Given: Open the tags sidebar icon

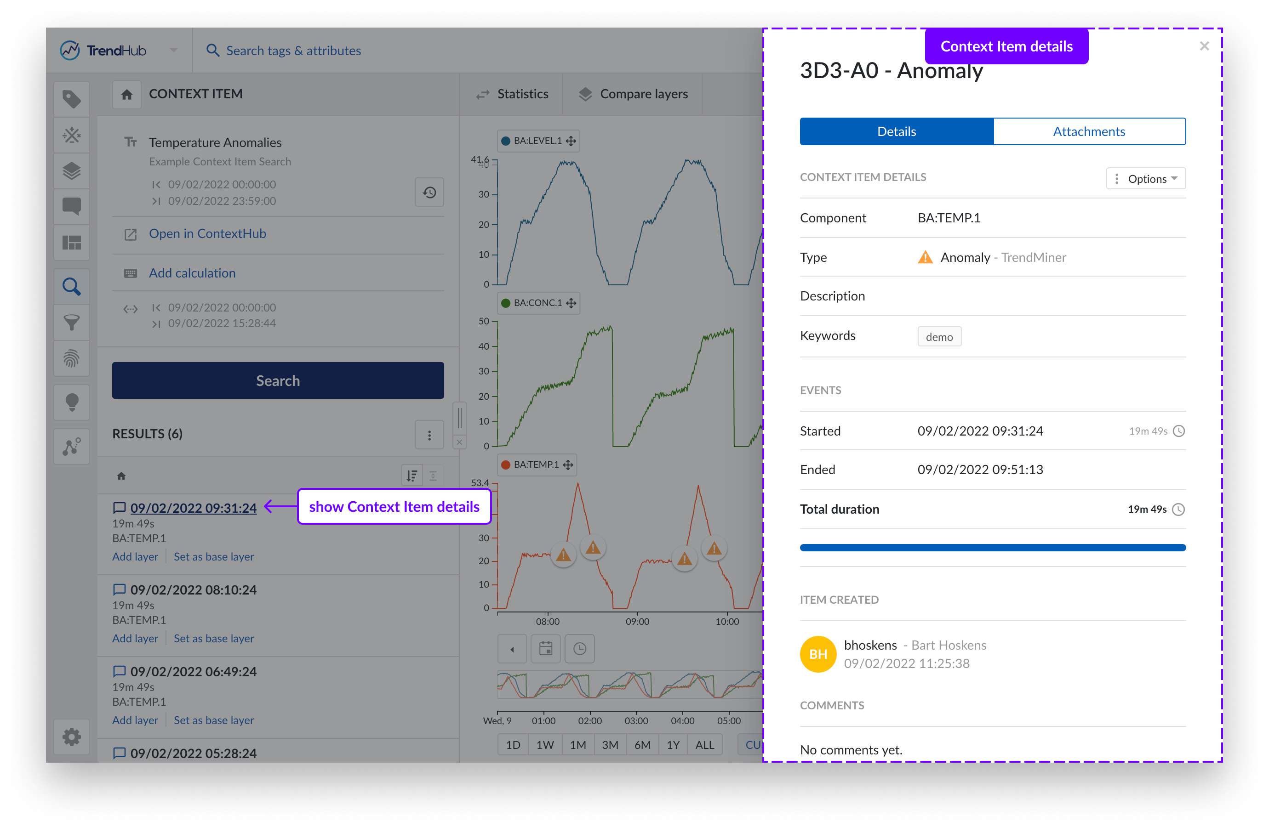Looking at the screenshot, I should tap(71, 99).
